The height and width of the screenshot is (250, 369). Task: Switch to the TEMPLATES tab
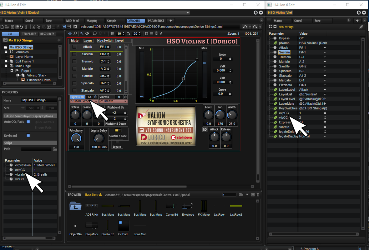pos(29,34)
